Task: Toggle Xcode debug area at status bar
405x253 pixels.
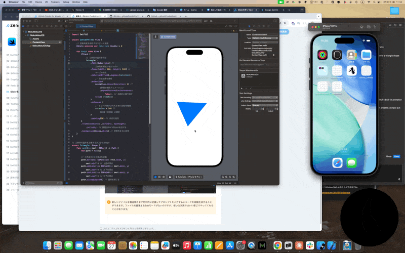Action: pyautogui.click(x=235, y=183)
